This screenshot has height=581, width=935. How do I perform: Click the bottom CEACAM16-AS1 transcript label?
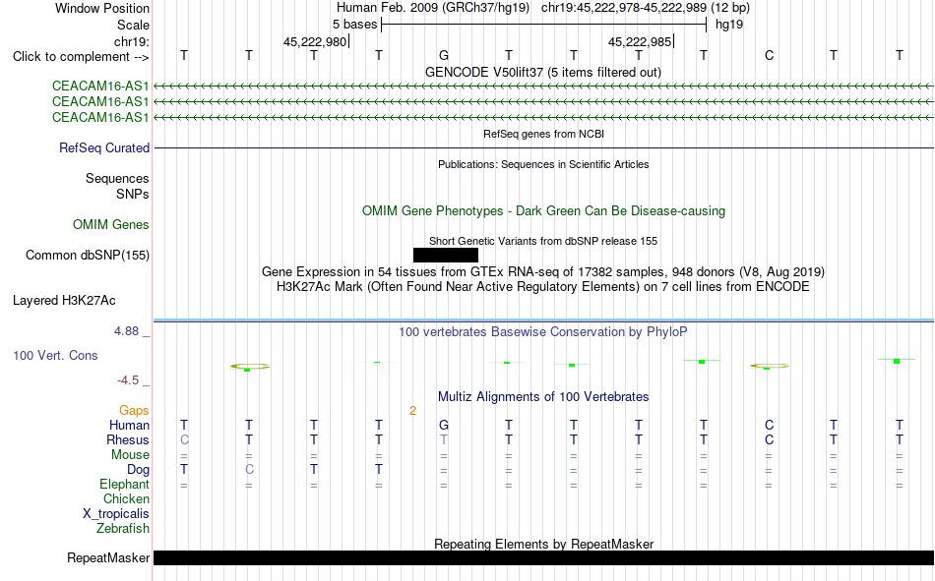pyautogui.click(x=100, y=117)
